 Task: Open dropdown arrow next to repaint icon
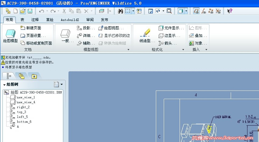[163, 11]
